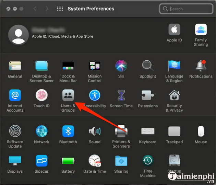Image resolution: width=216 pixels, height=185 pixels.
Task: Open Internet Accounts pane
Action: pos(15,95)
